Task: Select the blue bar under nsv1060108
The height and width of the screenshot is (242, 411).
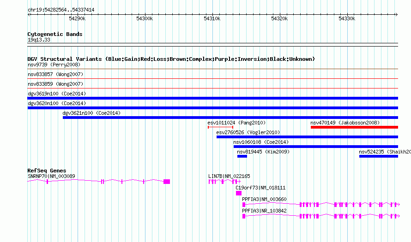Action: 316,147
